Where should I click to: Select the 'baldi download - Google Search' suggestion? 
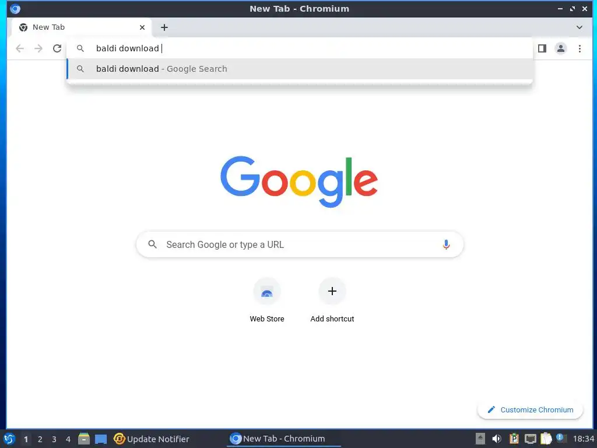pyautogui.click(x=300, y=69)
